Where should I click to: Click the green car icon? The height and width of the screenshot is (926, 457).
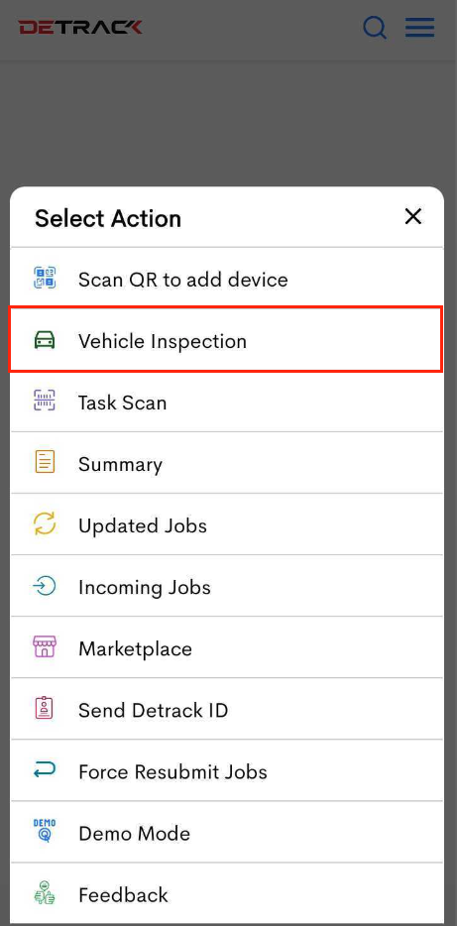pos(45,340)
